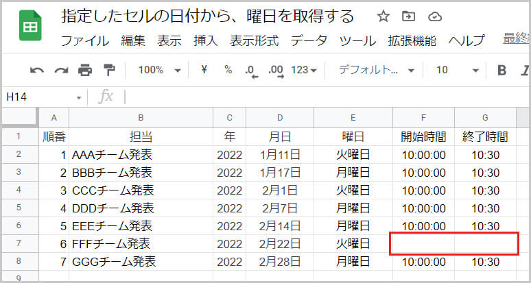Open the データ menu

(x=309, y=41)
